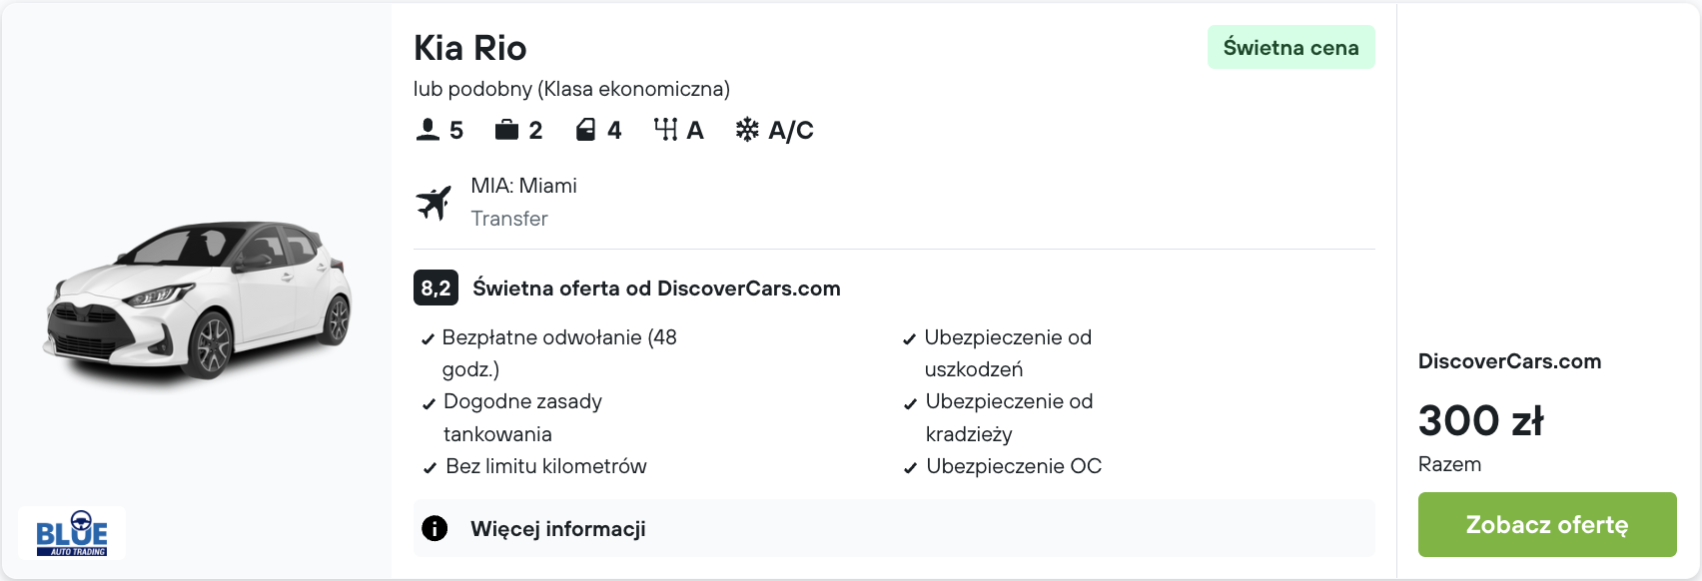This screenshot has height=581, width=1702.
Task: Expand the Więcej informacji section
Action: 558,528
